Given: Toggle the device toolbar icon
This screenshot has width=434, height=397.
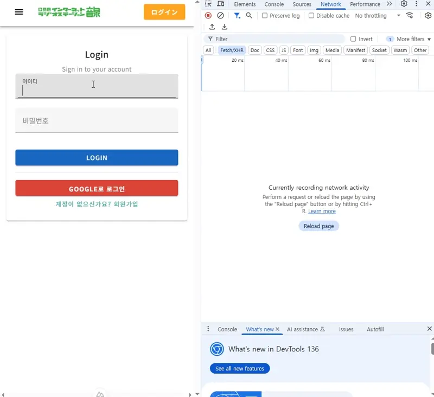Looking at the screenshot, I should pos(221,4).
